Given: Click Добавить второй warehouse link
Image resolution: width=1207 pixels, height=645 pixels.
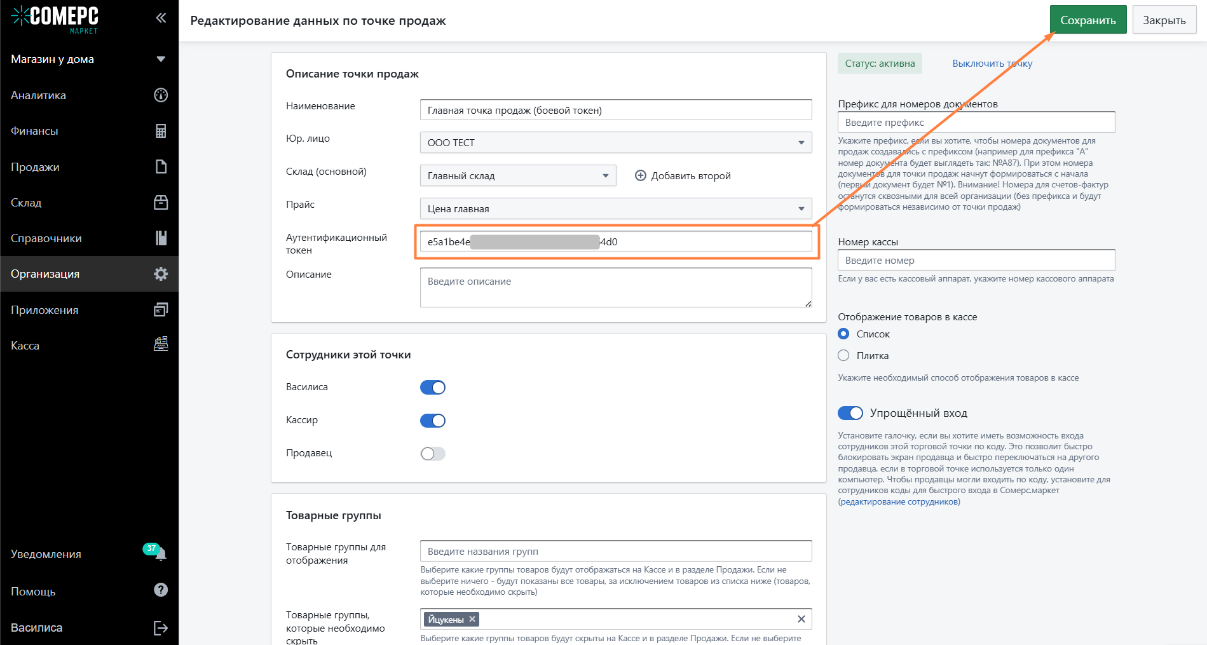Looking at the screenshot, I should [x=691, y=175].
